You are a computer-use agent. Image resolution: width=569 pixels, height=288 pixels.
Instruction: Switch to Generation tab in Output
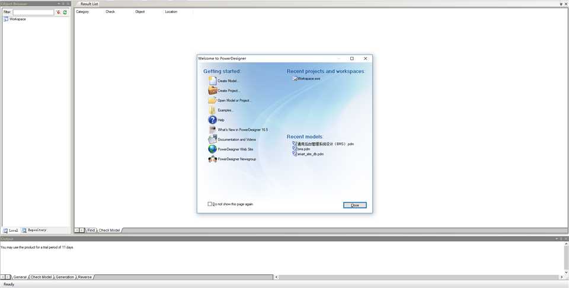(x=65, y=277)
